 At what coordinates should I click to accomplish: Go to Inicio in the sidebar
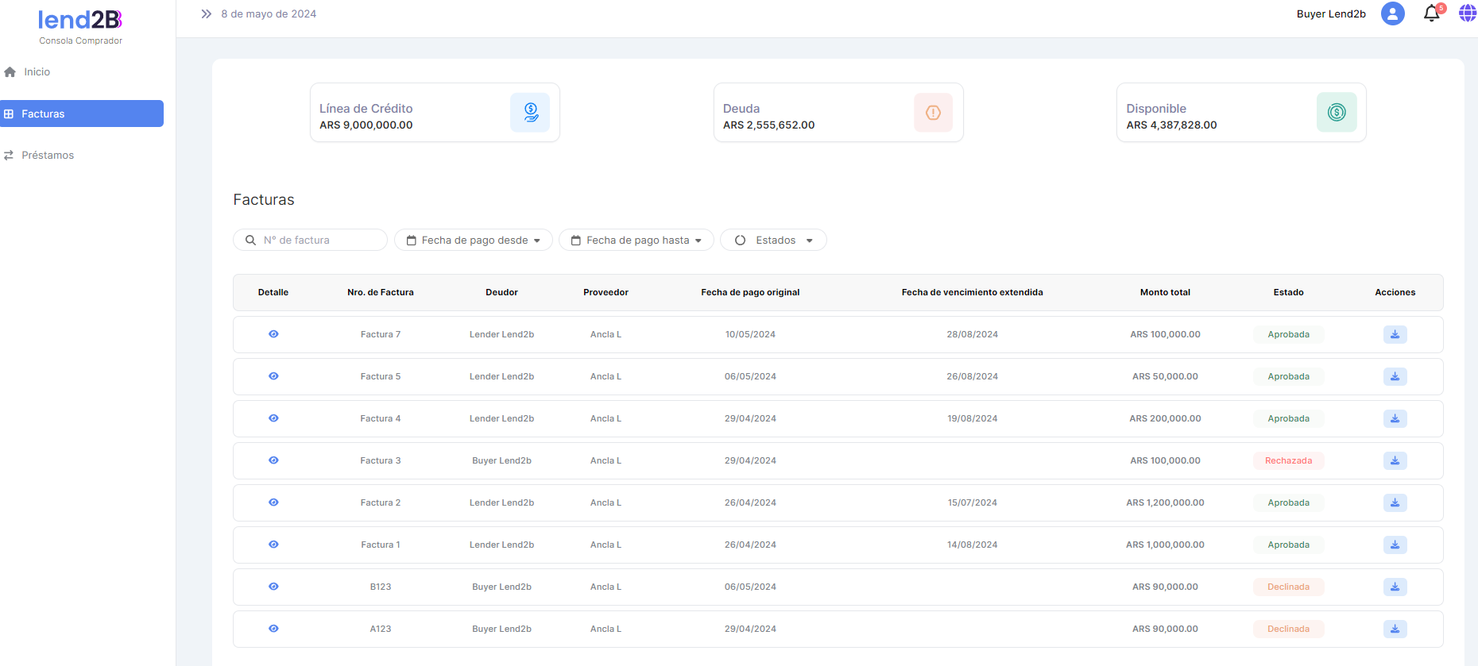(37, 72)
